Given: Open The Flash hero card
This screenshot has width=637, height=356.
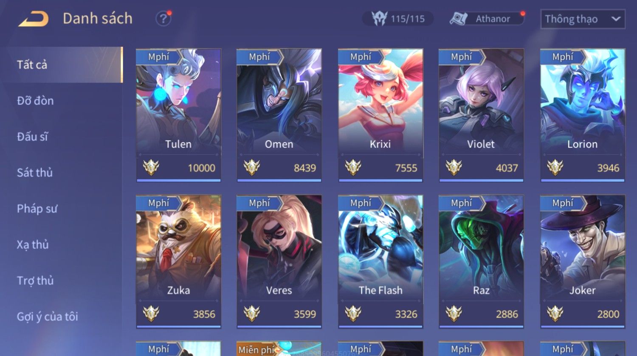Looking at the screenshot, I should (381, 261).
